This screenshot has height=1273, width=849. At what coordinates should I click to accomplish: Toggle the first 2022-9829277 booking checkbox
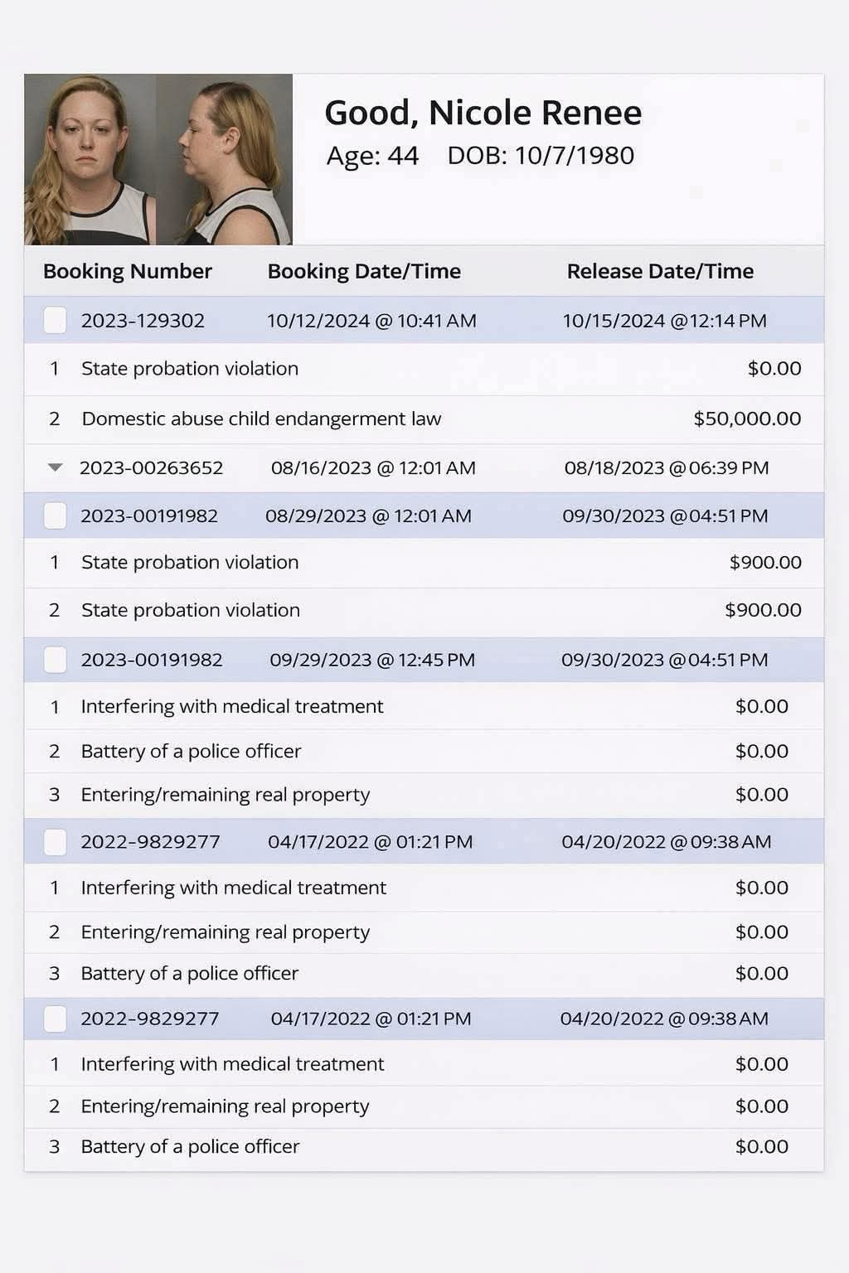[55, 842]
